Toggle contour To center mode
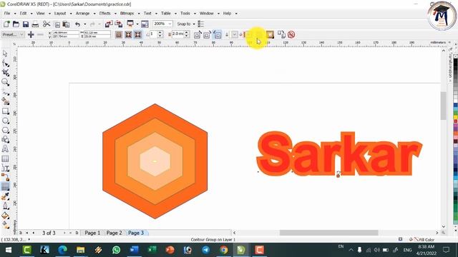 (119, 35)
